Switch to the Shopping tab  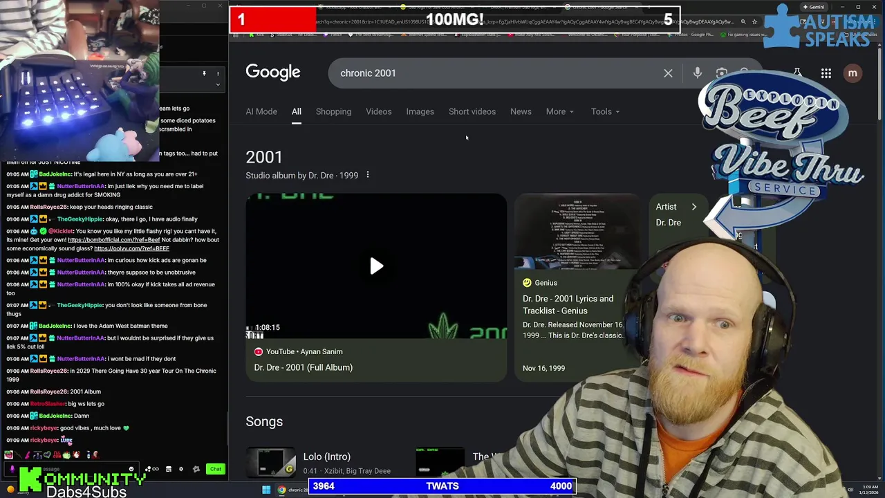(x=333, y=111)
